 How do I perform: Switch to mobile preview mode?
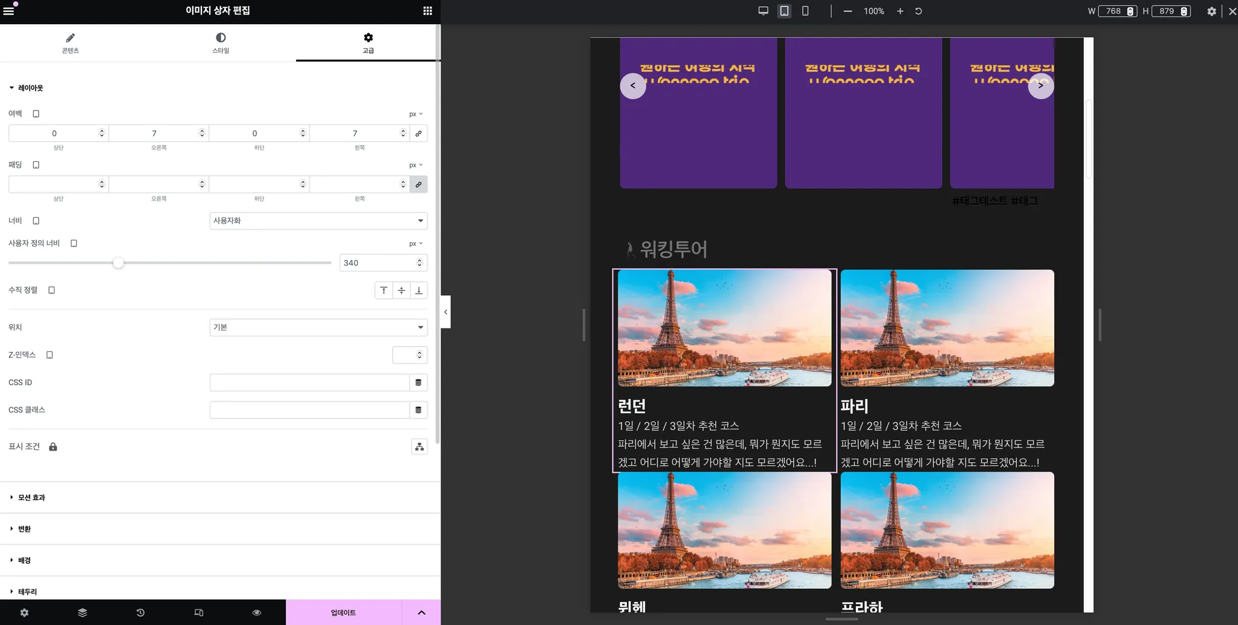[x=805, y=11]
